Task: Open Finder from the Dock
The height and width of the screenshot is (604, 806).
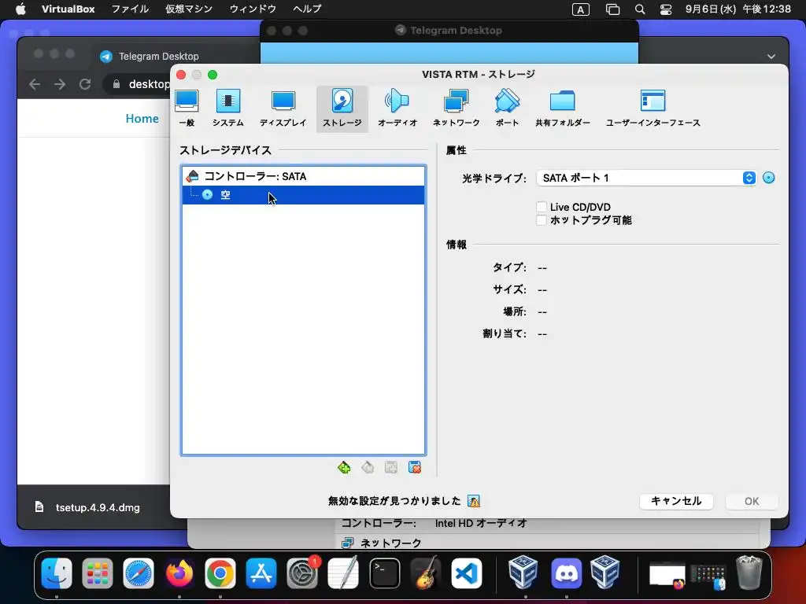Action: click(57, 573)
